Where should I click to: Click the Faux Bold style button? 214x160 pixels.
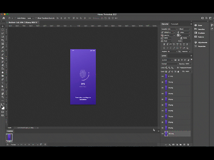[x=164, y=44]
